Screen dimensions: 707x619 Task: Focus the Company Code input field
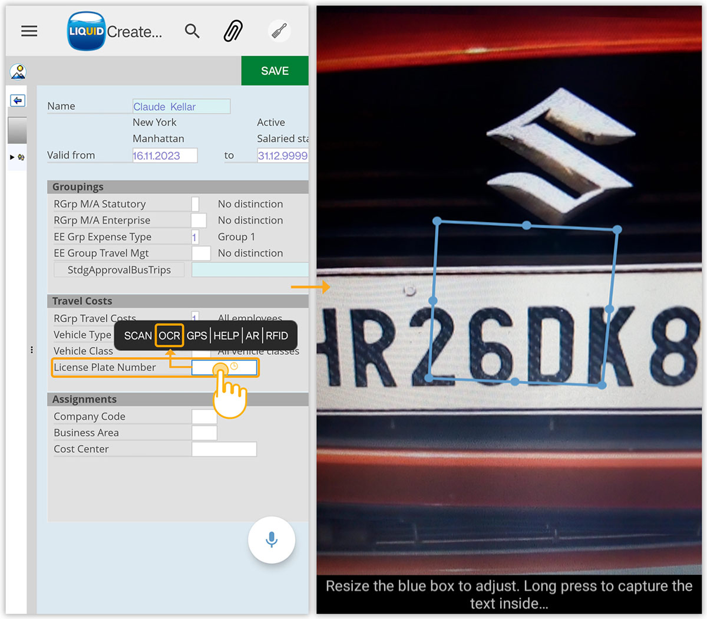click(204, 417)
